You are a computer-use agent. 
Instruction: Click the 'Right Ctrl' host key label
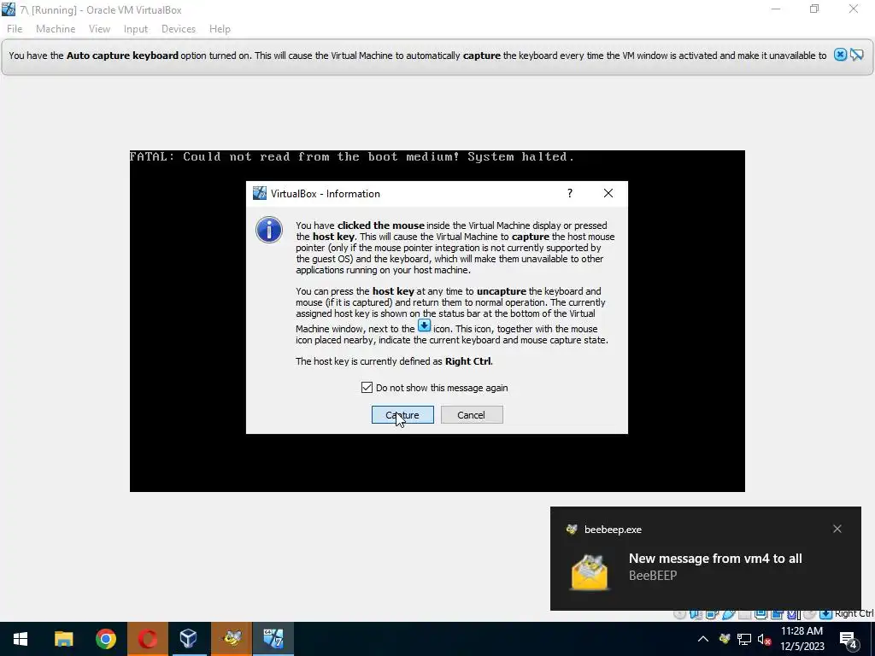tap(854, 613)
